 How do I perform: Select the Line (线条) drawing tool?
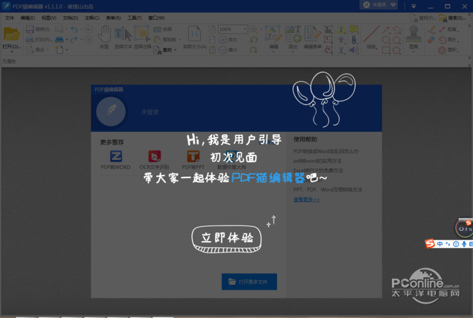(x=372, y=34)
